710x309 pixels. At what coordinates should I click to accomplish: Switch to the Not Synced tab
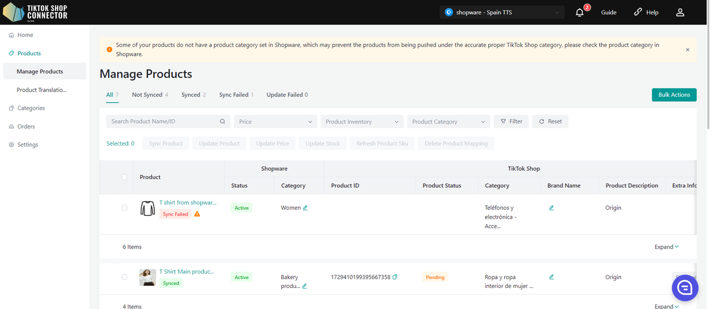click(150, 95)
